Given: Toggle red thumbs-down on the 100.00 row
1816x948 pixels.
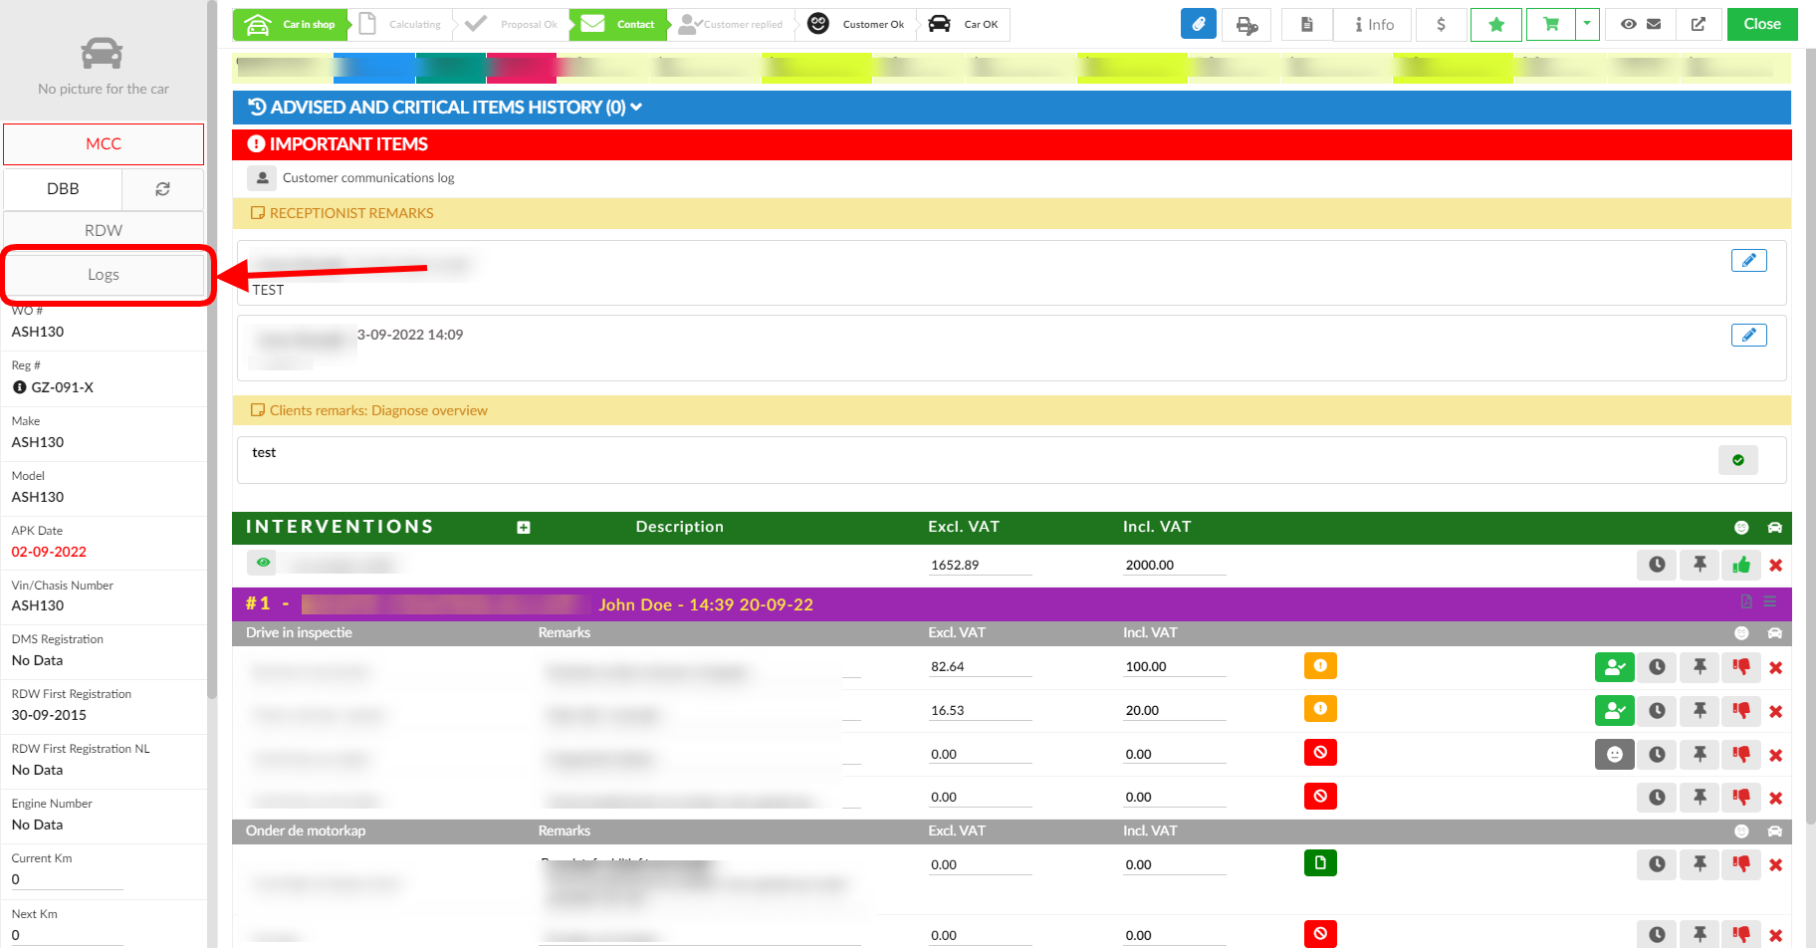Looking at the screenshot, I should coord(1740,667).
